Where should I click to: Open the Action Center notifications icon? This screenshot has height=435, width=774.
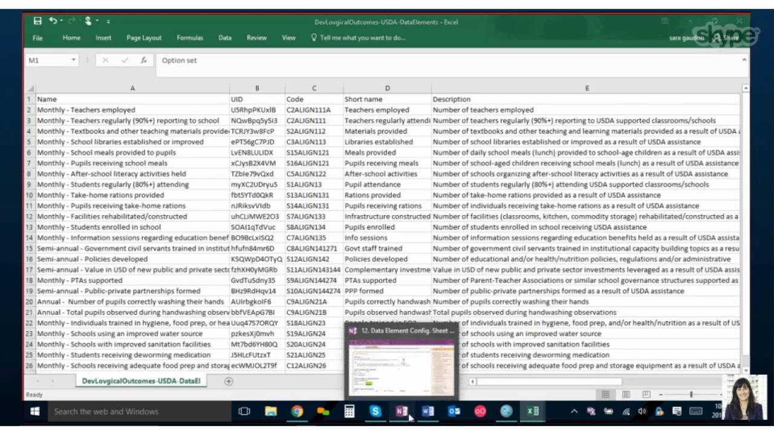click(x=677, y=411)
